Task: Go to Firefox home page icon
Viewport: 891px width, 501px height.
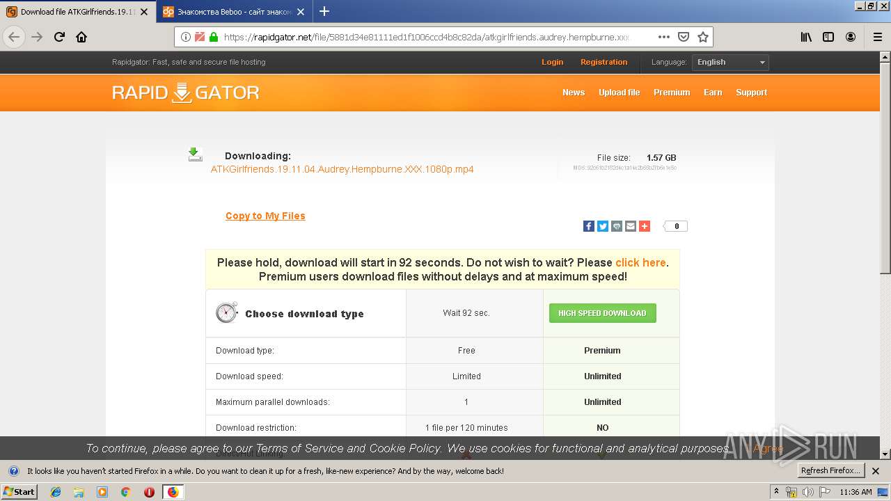Action: (81, 37)
